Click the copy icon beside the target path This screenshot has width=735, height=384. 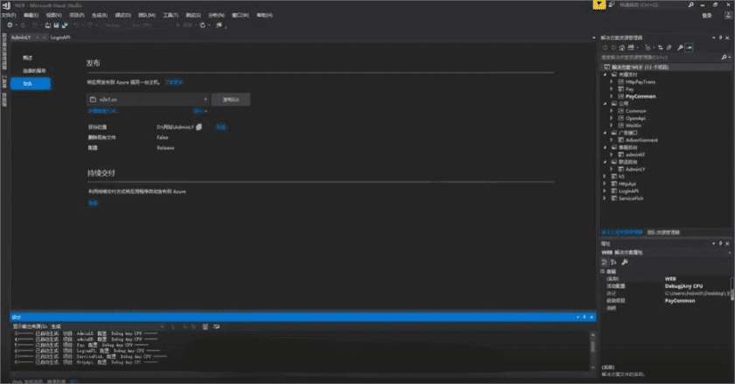tap(199, 127)
